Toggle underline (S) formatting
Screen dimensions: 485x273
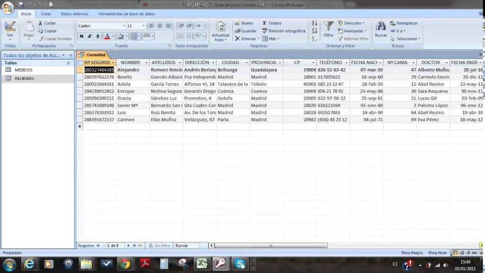coord(98,36)
